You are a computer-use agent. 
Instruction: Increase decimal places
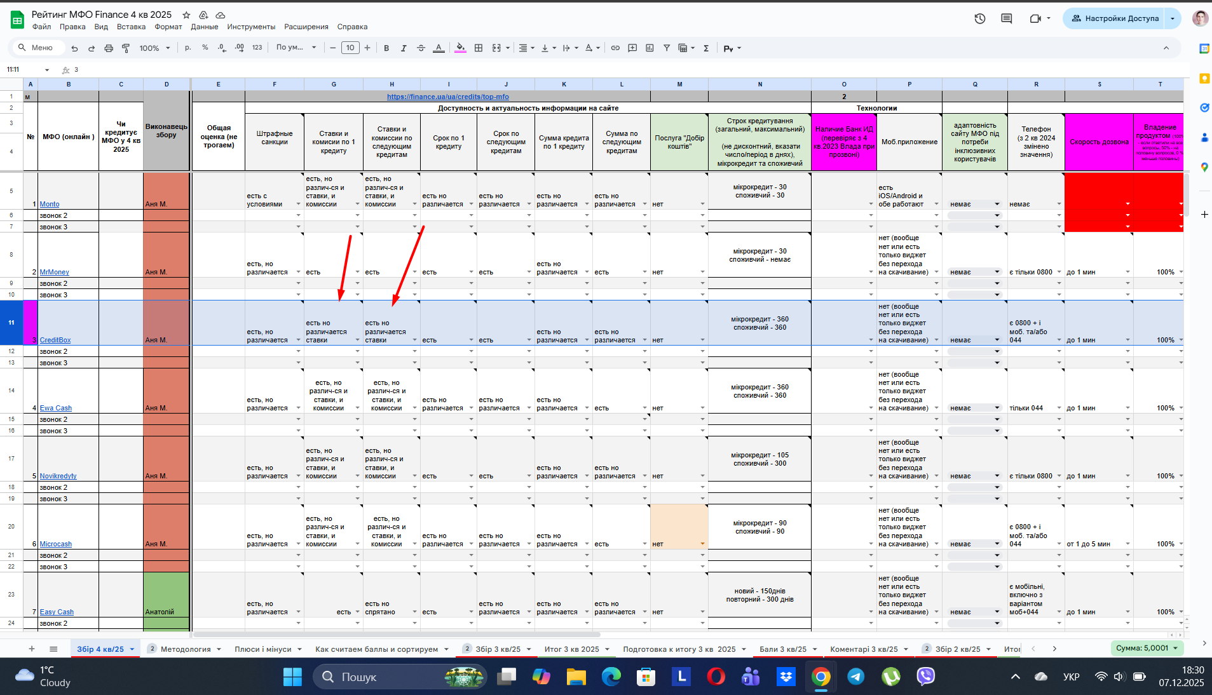239,48
